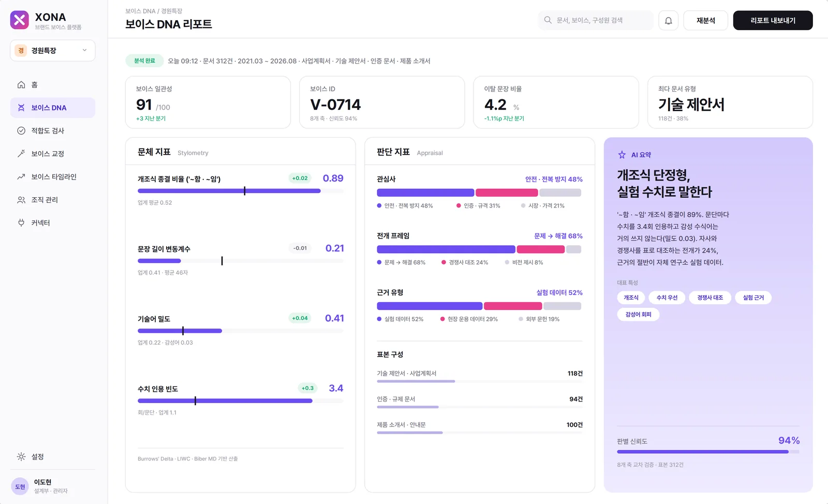Click the 기술 제안서 · 사업계획서 row
The width and height of the screenshot is (828, 504).
[x=480, y=376]
